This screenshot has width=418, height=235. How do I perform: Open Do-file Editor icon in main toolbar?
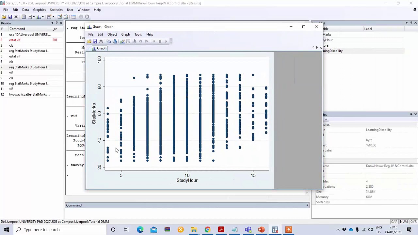[49, 17]
